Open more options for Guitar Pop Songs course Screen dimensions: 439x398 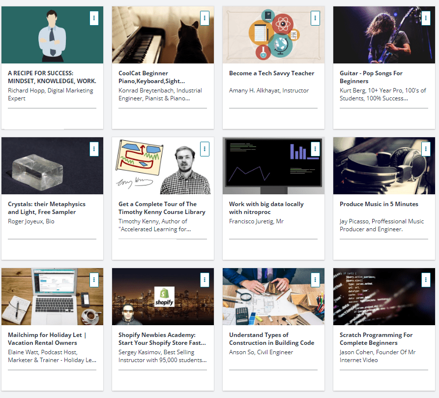point(426,18)
